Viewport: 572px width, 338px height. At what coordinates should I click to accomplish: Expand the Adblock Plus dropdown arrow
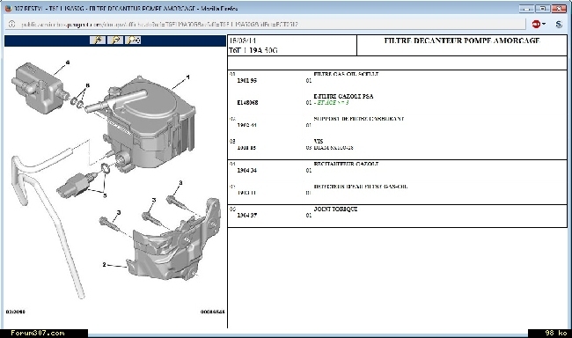coord(544,24)
